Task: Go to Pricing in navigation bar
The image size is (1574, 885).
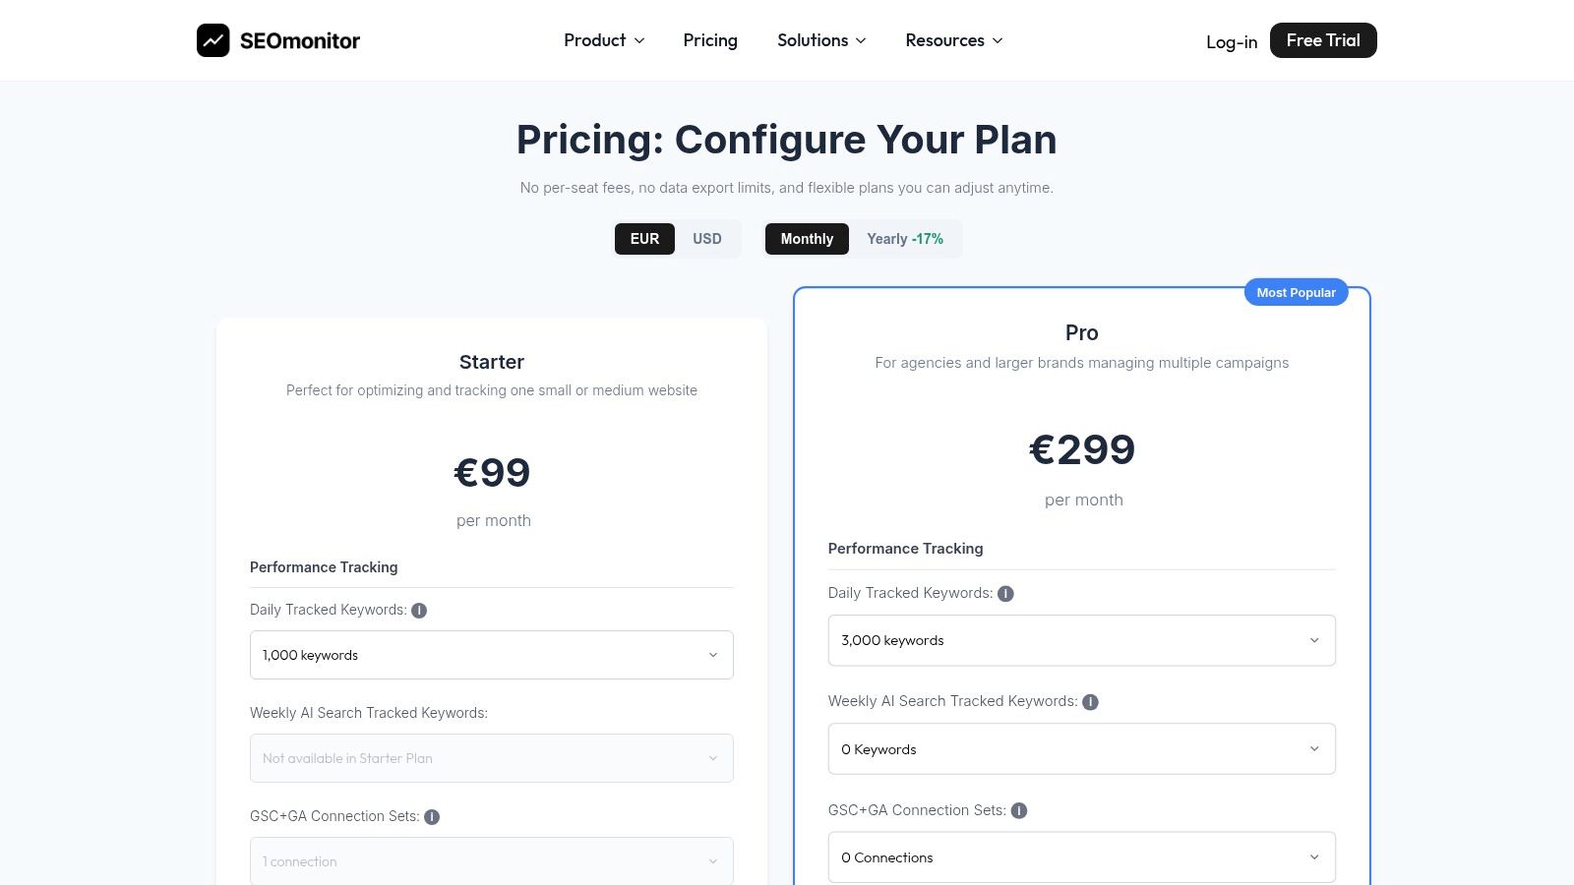Action: pos(710,40)
